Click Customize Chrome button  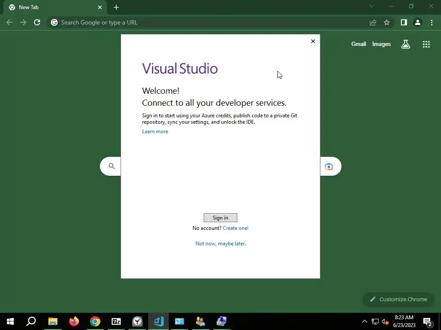click(x=398, y=299)
